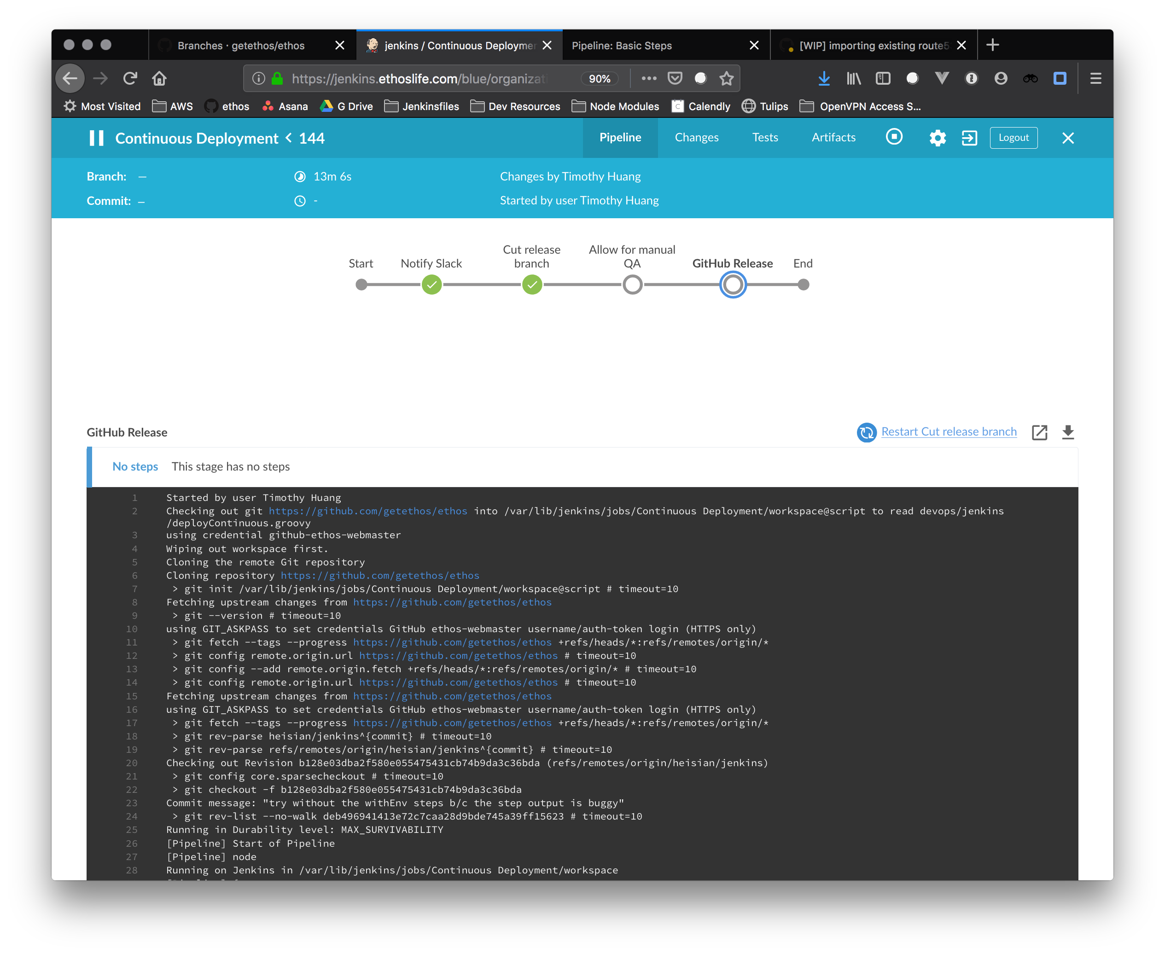Image resolution: width=1165 pixels, height=954 pixels.
Task: Click go to classic Jenkins icon
Action: click(x=969, y=138)
